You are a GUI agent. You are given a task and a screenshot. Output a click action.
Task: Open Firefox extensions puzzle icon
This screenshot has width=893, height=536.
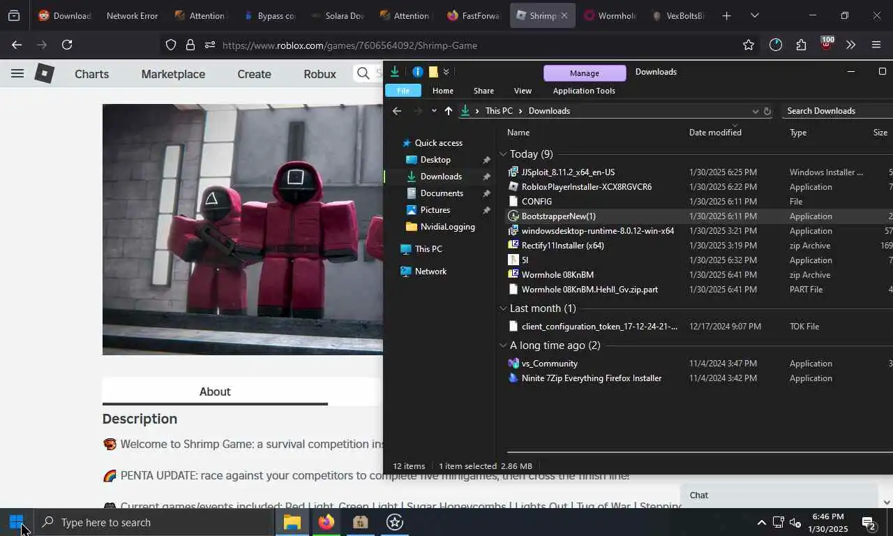pos(801,45)
